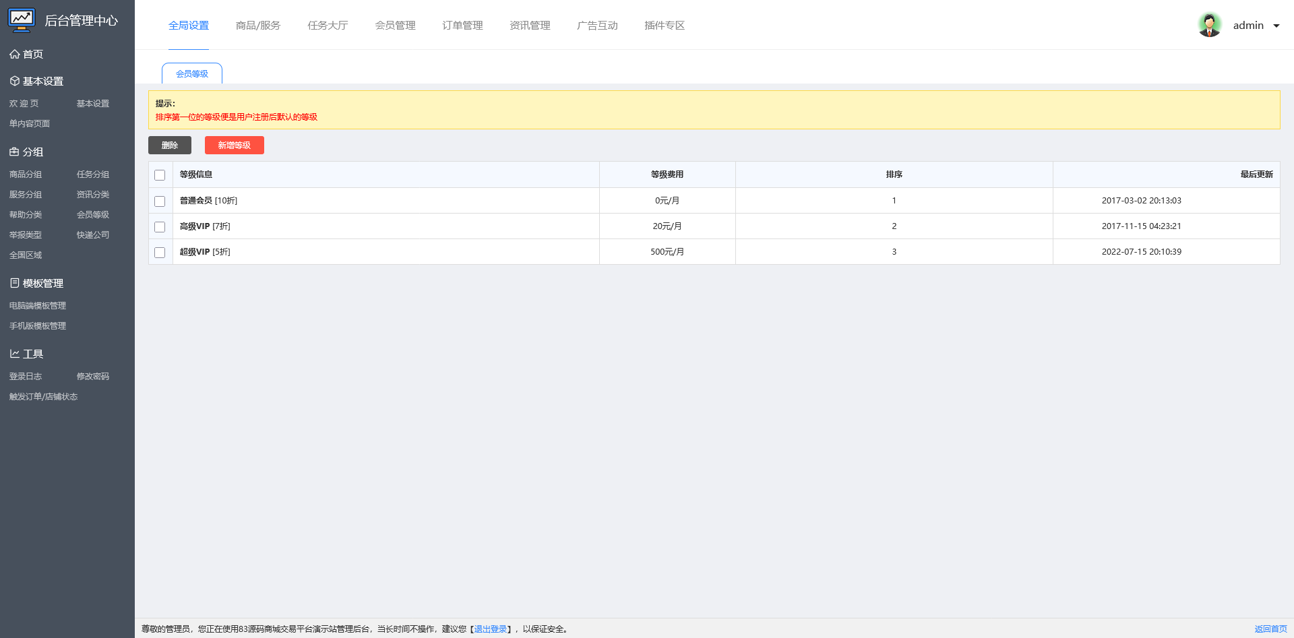Image resolution: width=1294 pixels, height=638 pixels.
Task: Click the 2017-03-02 20:13:03 timestamp
Action: (1142, 201)
